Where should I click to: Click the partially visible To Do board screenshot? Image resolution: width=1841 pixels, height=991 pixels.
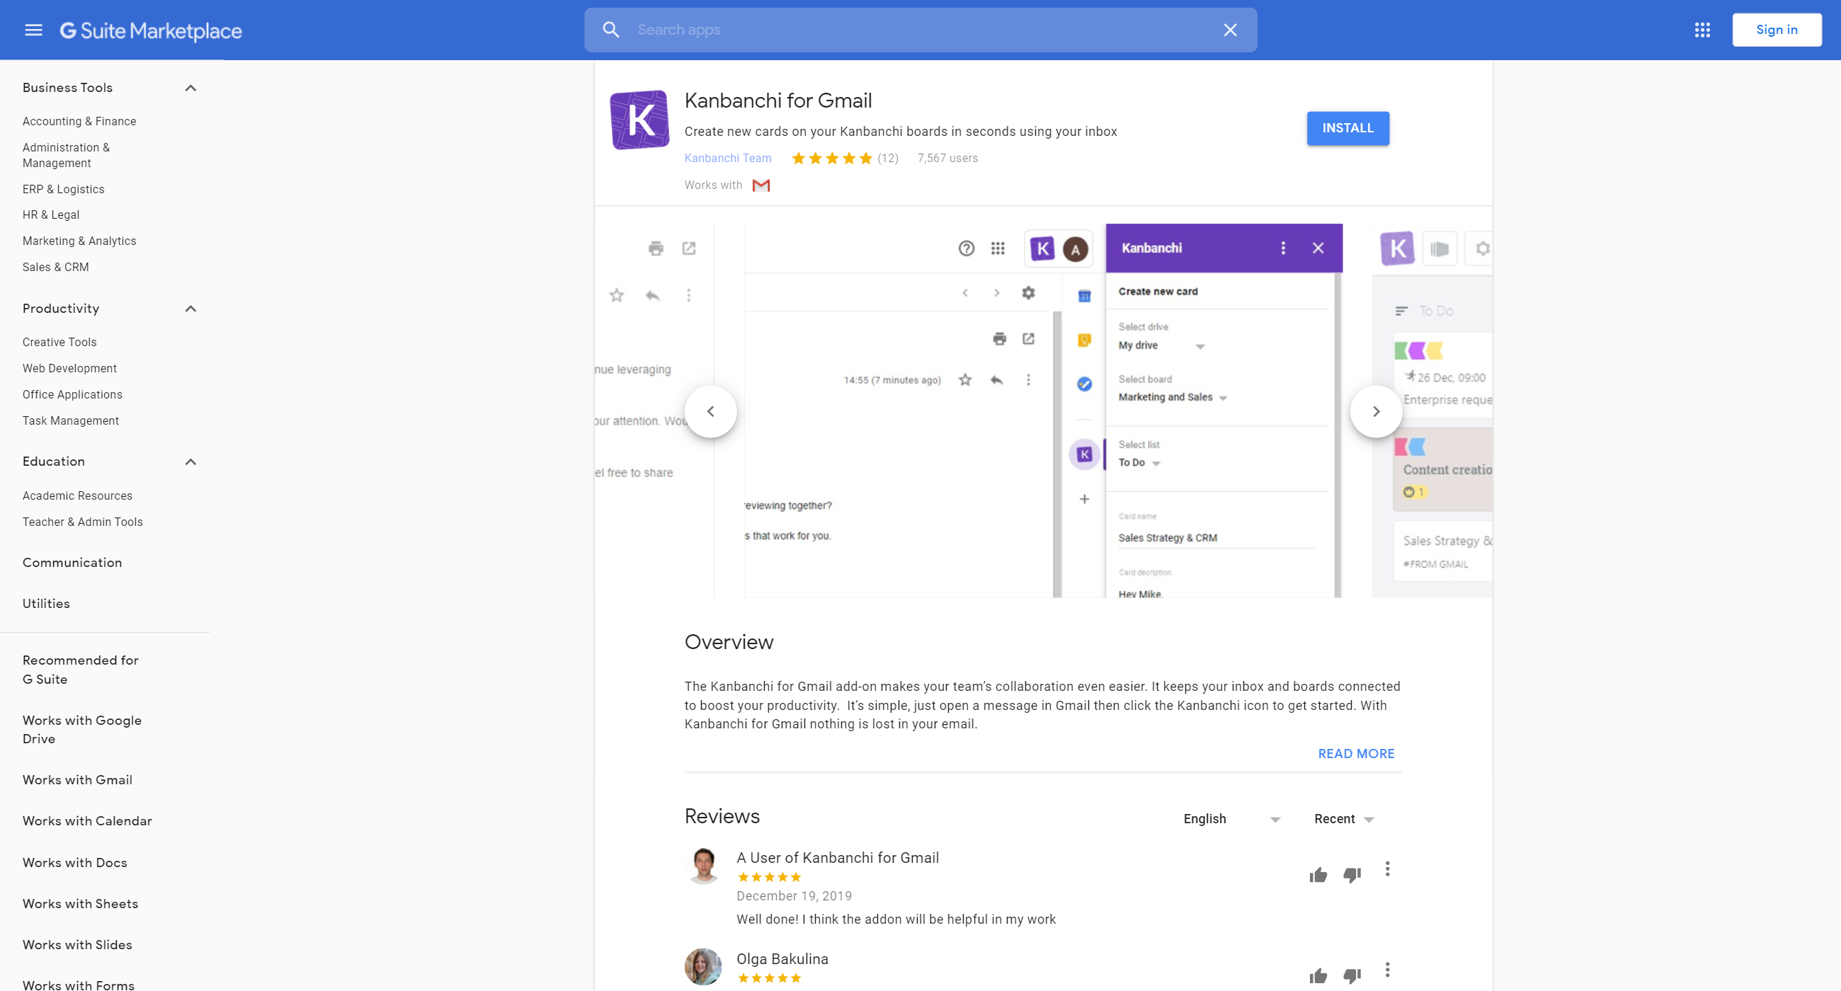click(x=1432, y=411)
